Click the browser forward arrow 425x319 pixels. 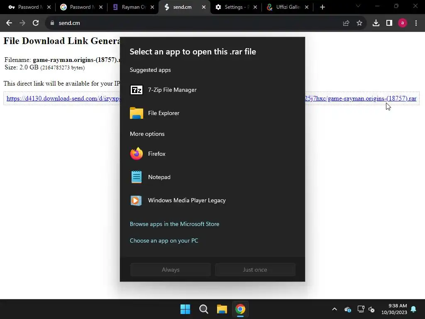tap(22, 23)
